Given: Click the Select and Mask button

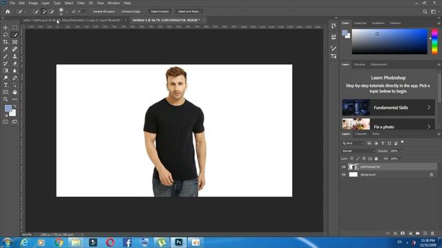Looking at the screenshot, I should [x=189, y=12].
